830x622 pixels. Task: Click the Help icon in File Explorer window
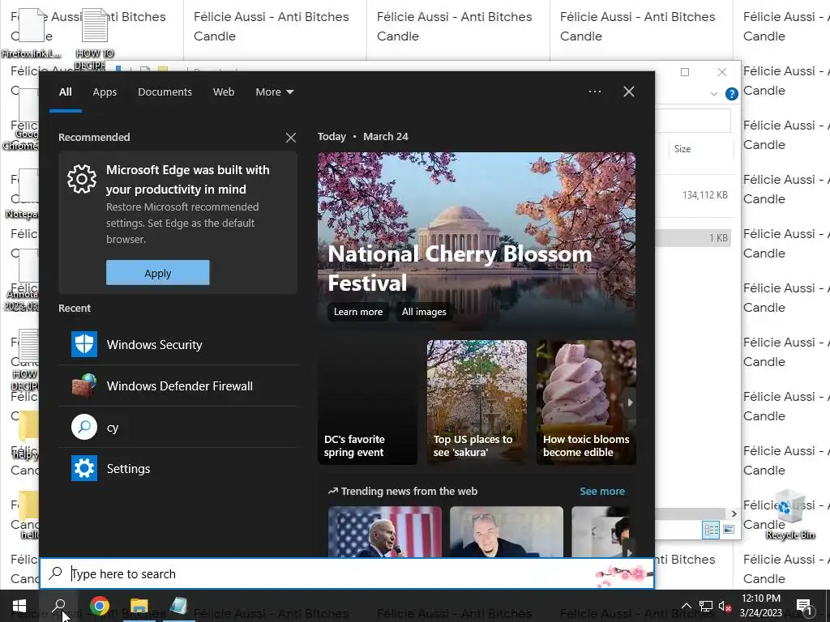click(732, 94)
